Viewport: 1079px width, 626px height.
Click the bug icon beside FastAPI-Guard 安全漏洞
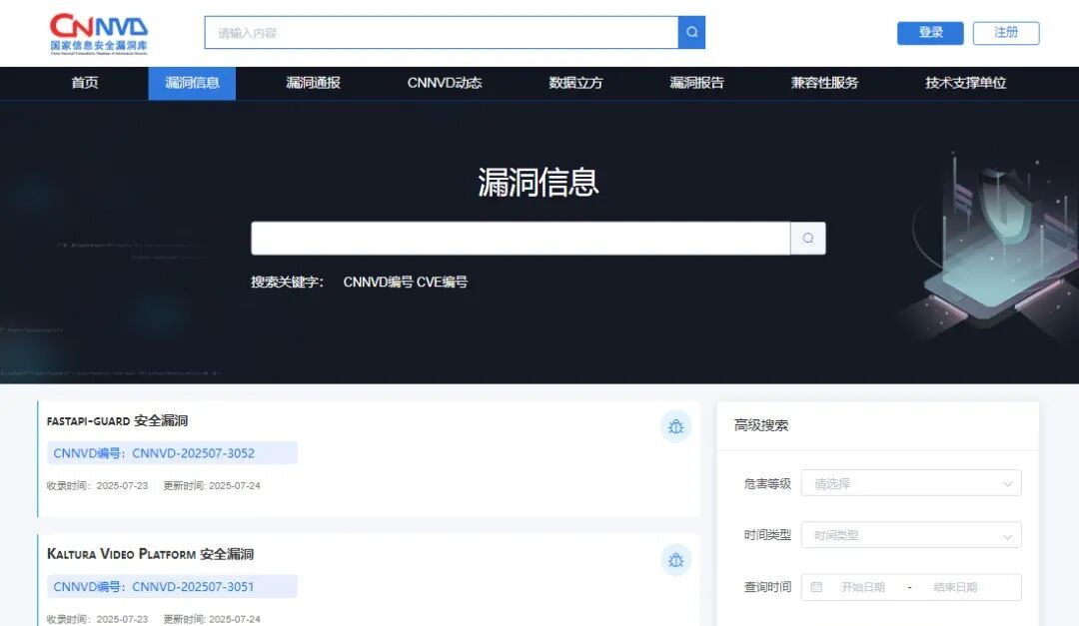tap(675, 426)
